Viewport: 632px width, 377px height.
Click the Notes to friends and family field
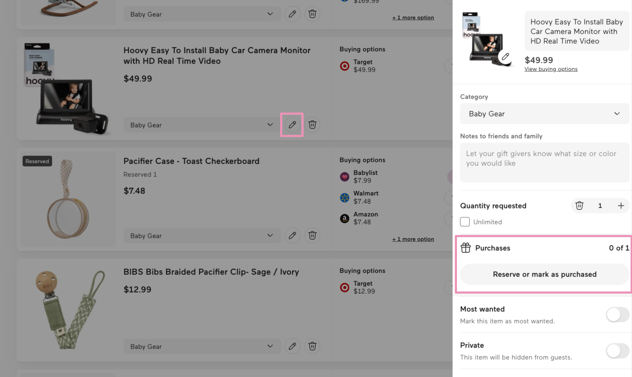tap(544, 162)
